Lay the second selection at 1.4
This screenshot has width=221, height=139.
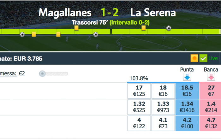[210, 107]
